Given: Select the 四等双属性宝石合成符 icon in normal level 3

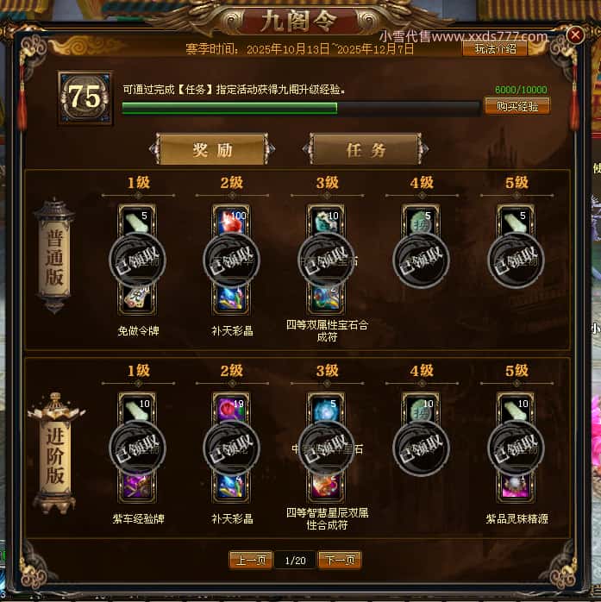Looking at the screenshot, I should point(326,298).
